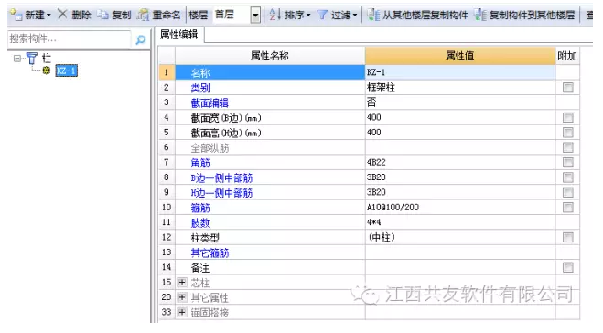Viewport: 603px width, 333px height.
Task: Click the 删除 (Delete) X icon
Action: [62, 15]
